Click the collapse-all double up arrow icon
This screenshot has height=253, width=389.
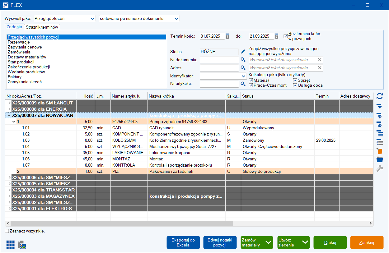click(x=379, y=125)
